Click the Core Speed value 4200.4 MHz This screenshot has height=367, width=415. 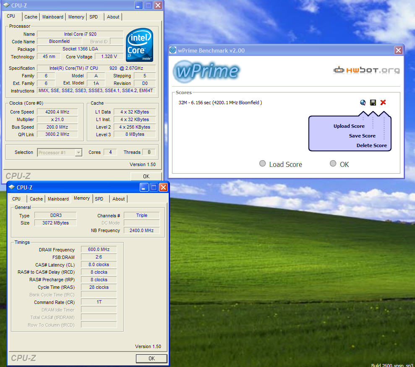point(57,112)
